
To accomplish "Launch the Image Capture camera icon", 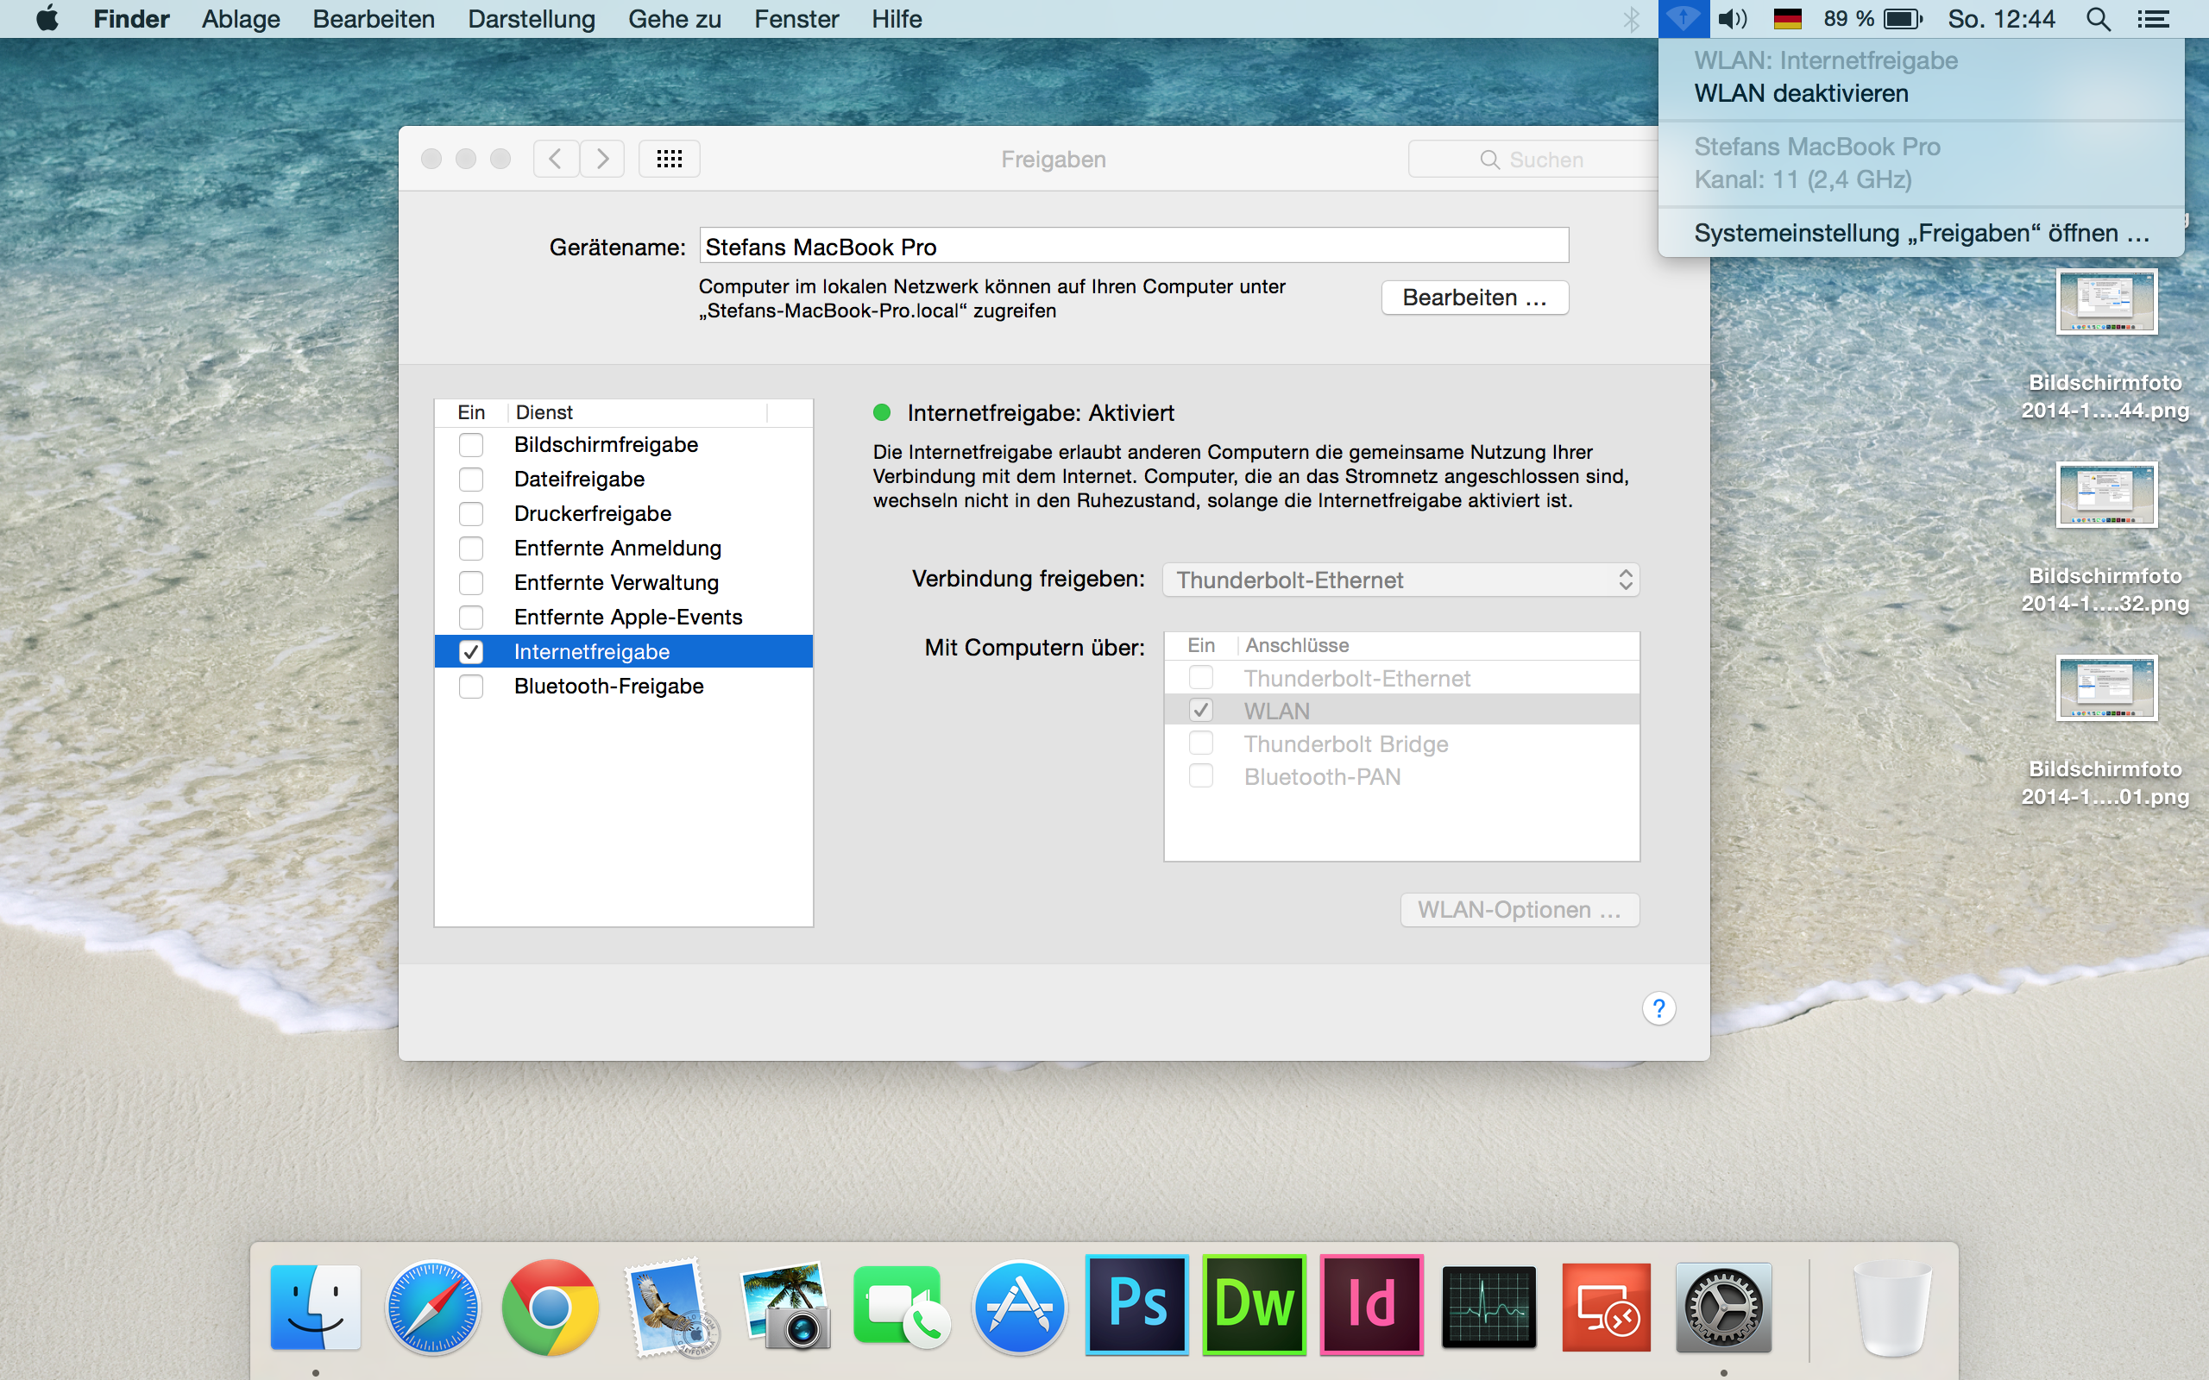I will click(x=785, y=1306).
